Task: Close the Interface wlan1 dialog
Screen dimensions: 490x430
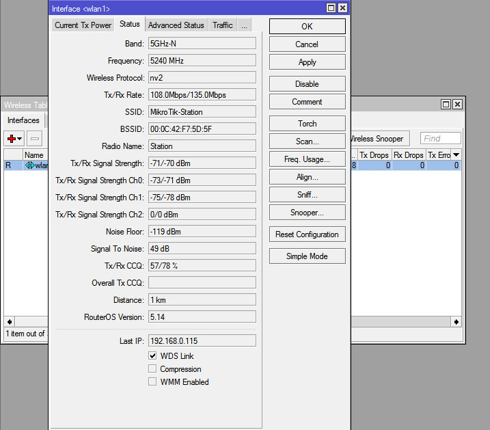Action: point(342,8)
